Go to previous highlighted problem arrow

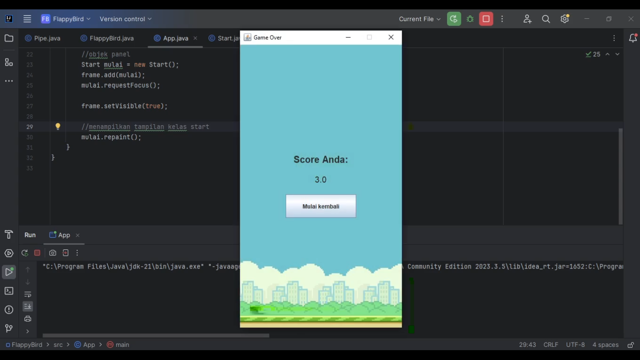click(x=608, y=54)
